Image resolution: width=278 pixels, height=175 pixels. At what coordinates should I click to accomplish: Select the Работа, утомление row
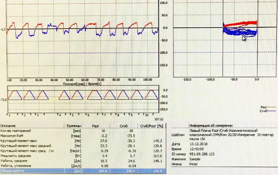[83, 166]
